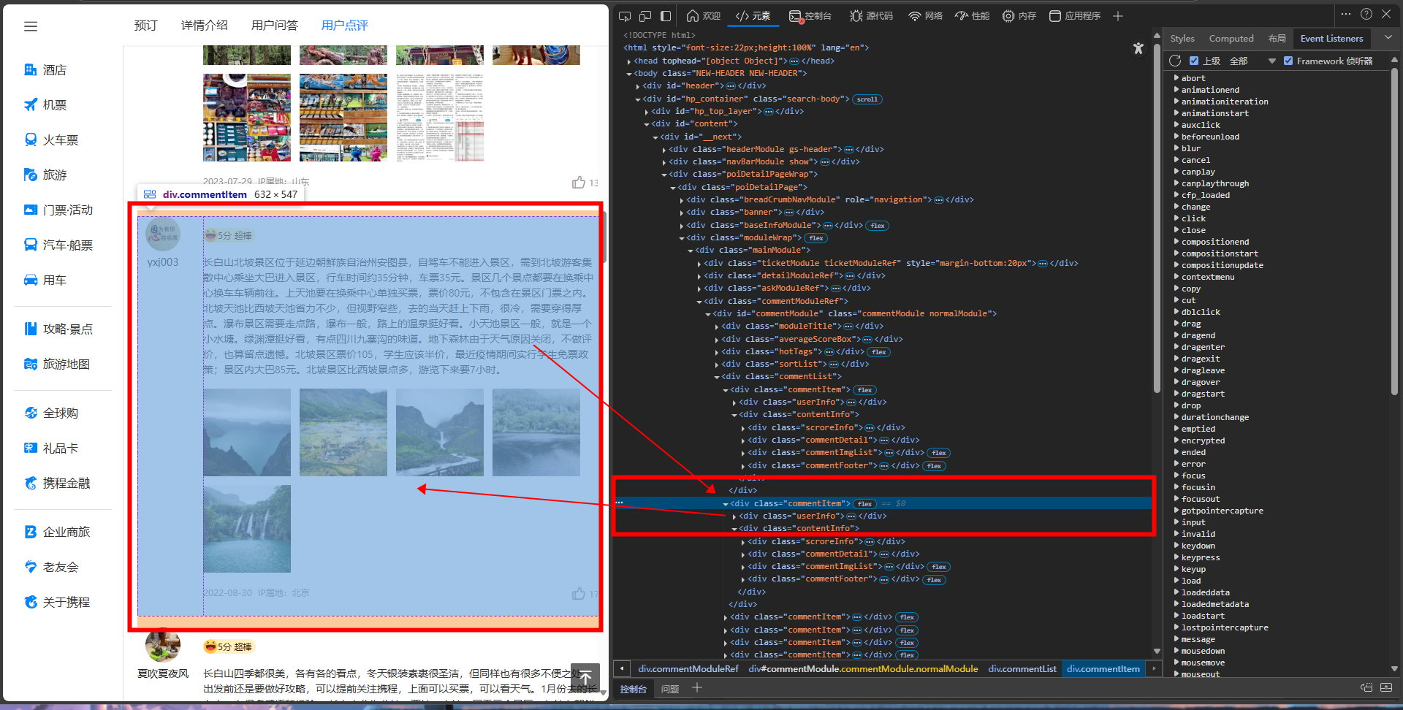Open the 内存 memory panel tab
1403x710 pixels.
click(1019, 16)
